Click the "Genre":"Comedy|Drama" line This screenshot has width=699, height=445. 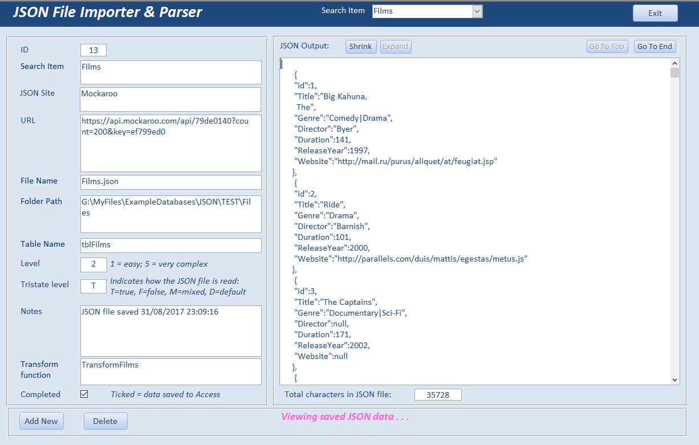pos(344,118)
